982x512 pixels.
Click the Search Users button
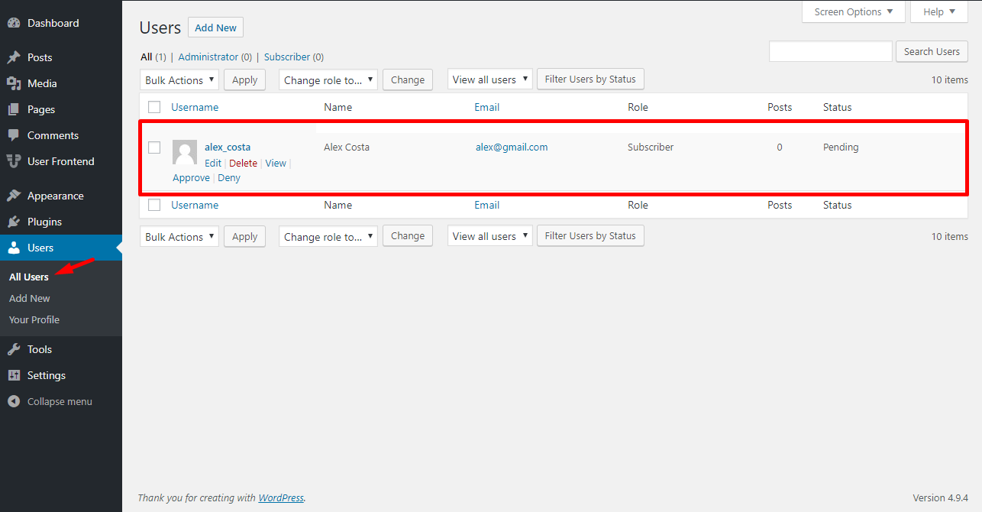click(x=932, y=51)
